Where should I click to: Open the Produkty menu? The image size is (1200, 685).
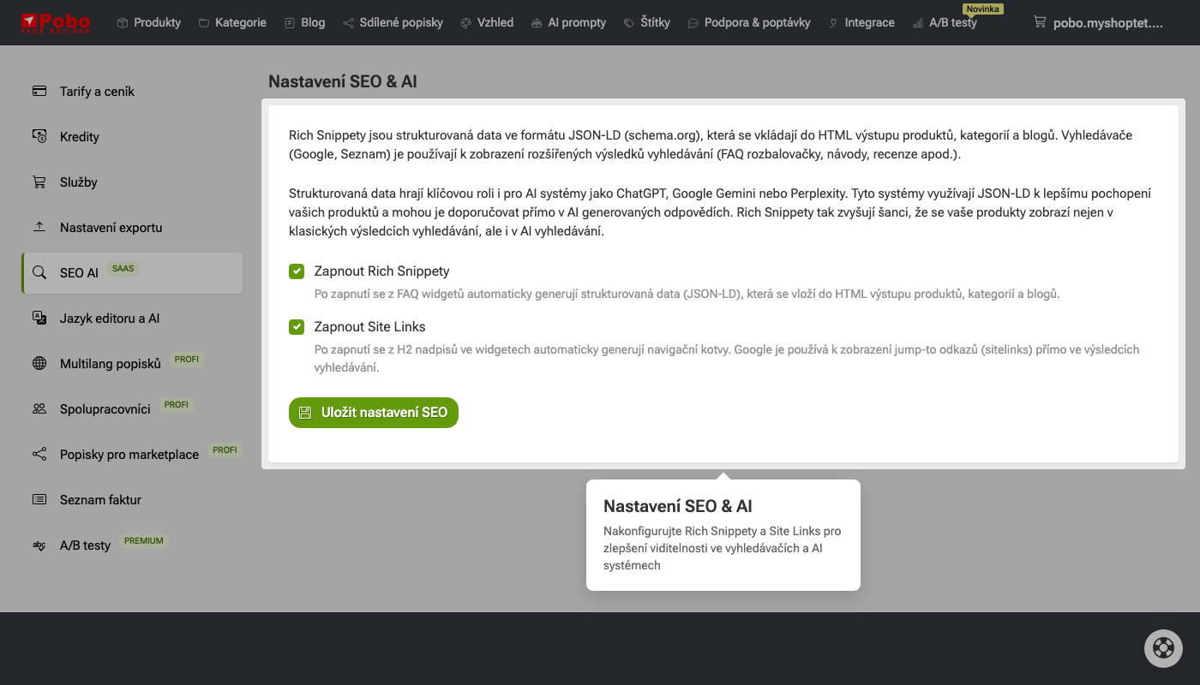pos(149,23)
